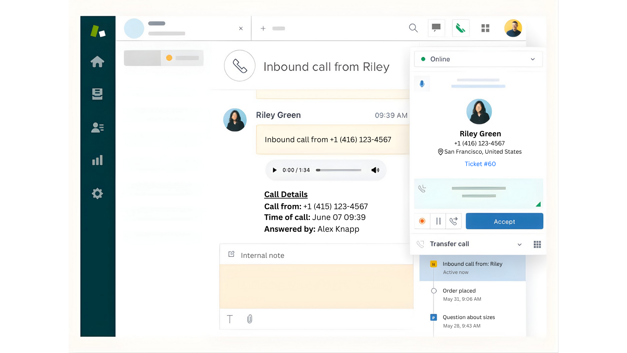
Task: Open the Home view in sidebar
Action: (x=97, y=61)
